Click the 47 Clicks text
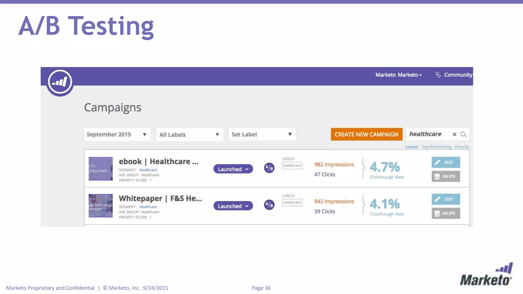Viewport: 523px width, 294px height. point(325,175)
